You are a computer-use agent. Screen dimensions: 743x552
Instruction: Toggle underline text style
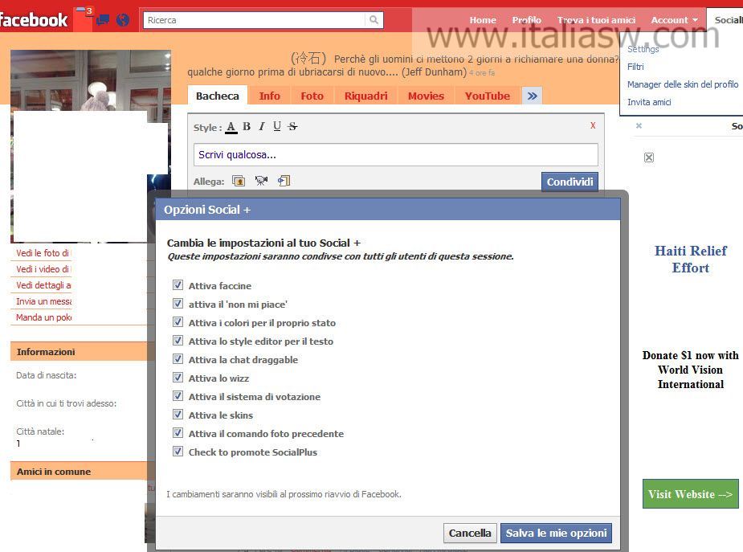coord(277,126)
